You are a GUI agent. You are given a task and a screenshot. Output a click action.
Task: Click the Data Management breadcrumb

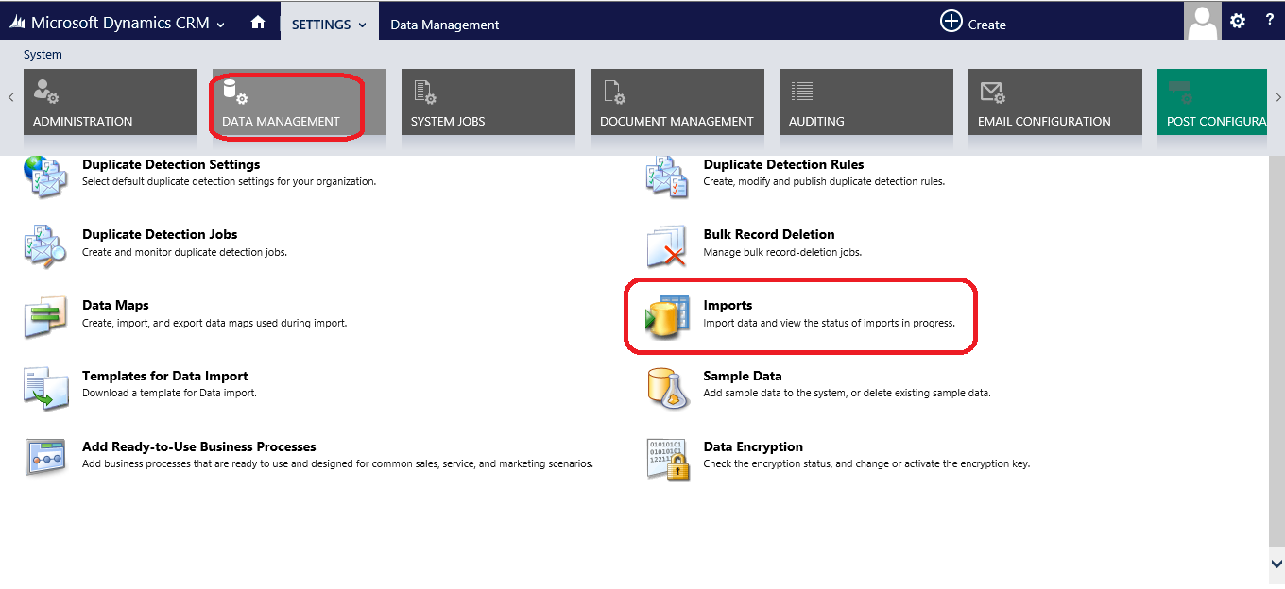445,25
